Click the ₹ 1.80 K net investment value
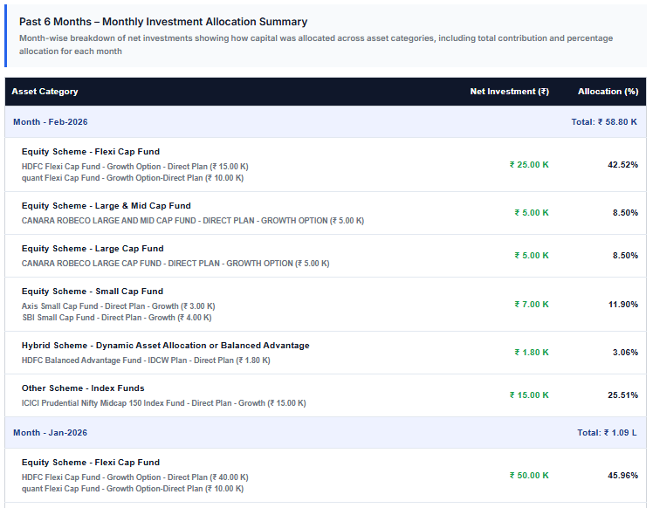The height and width of the screenshot is (508, 653). 532,353
